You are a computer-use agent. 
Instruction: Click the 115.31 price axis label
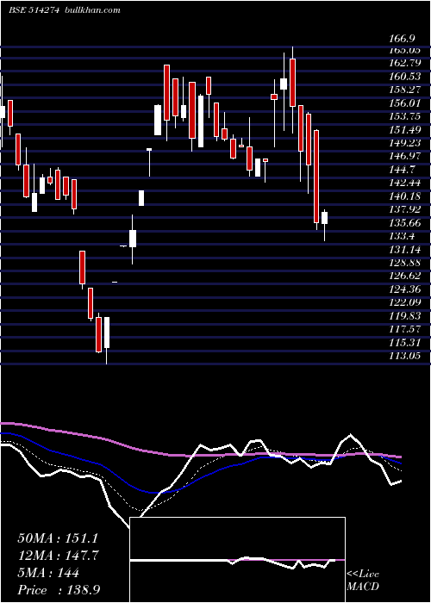point(404,343)
